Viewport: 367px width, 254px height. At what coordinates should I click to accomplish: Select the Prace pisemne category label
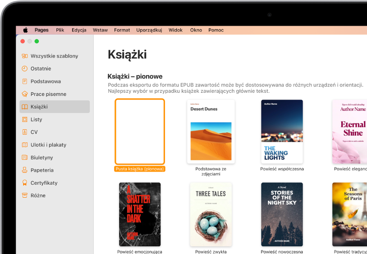pyautogui.click(x=48, y=94)
